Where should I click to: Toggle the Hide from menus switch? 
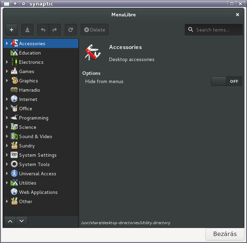tap(226, 81)
